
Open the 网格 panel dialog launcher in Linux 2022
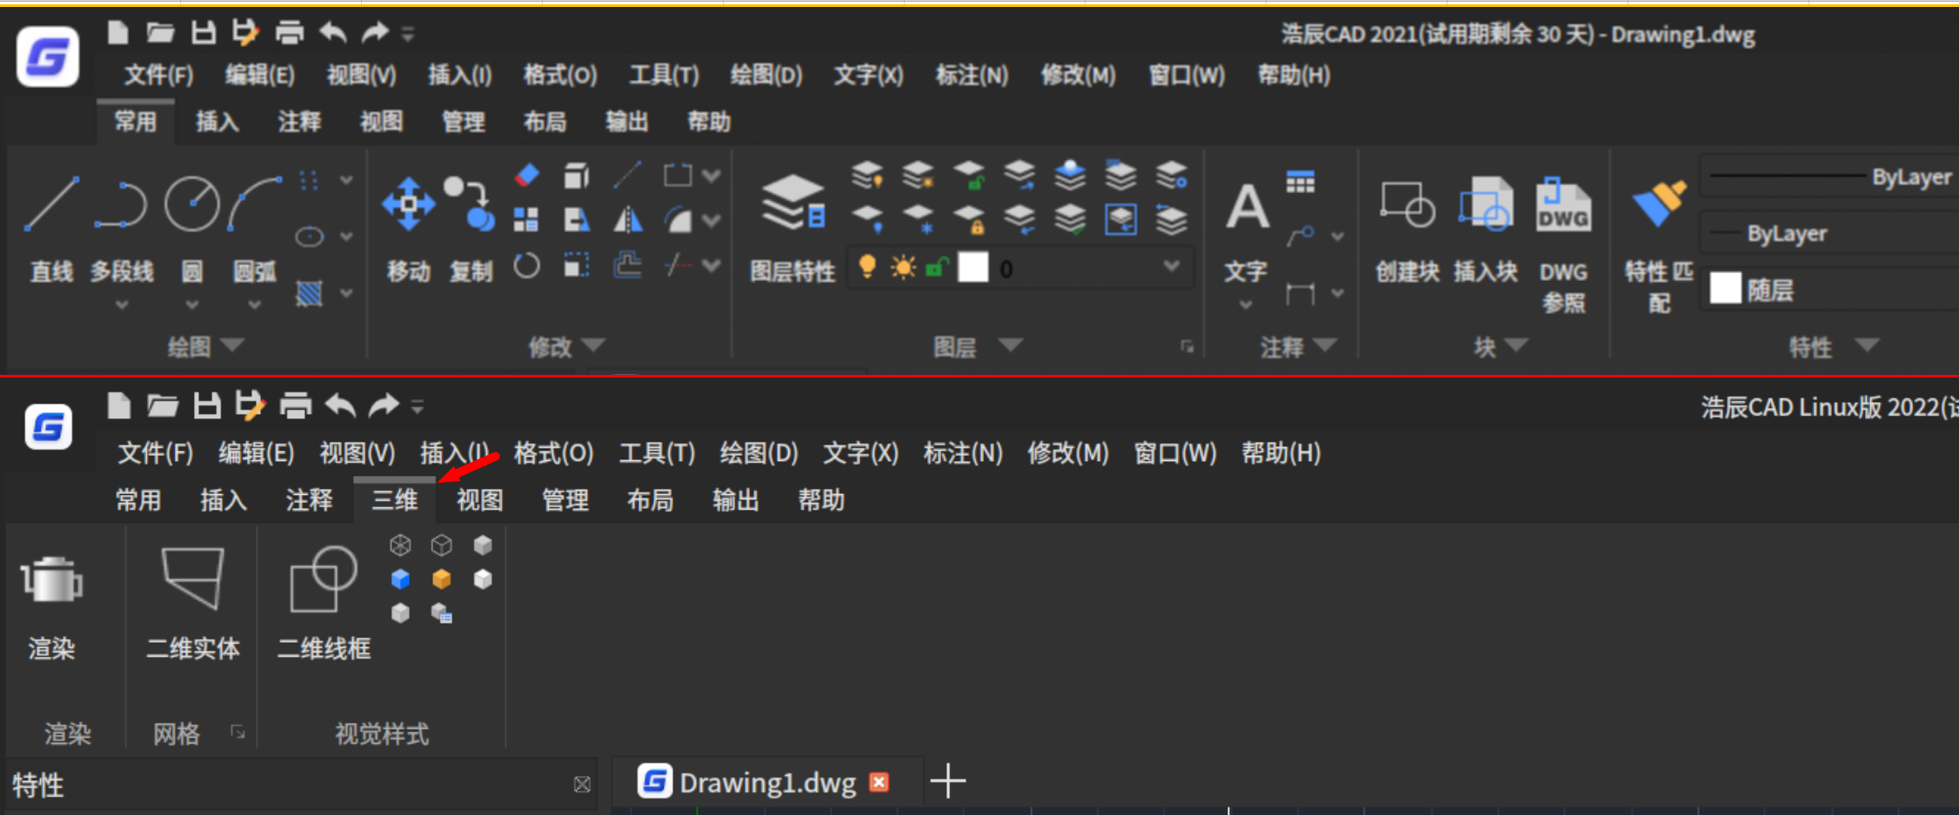point(237,732)
